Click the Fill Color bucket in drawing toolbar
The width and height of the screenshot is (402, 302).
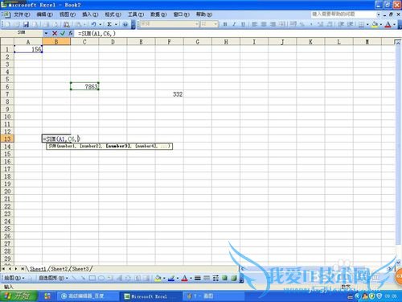[158, 278]
